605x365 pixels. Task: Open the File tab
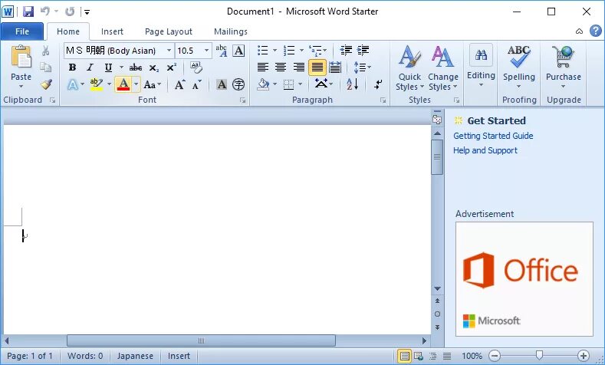(22, 31)
